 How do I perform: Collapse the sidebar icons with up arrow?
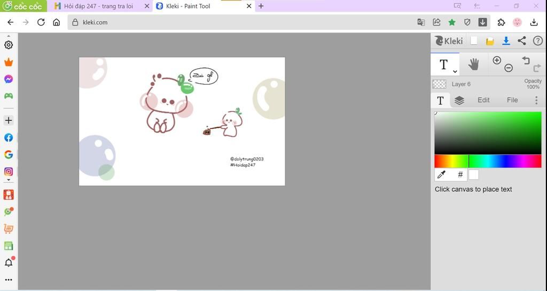click(9, 36)
